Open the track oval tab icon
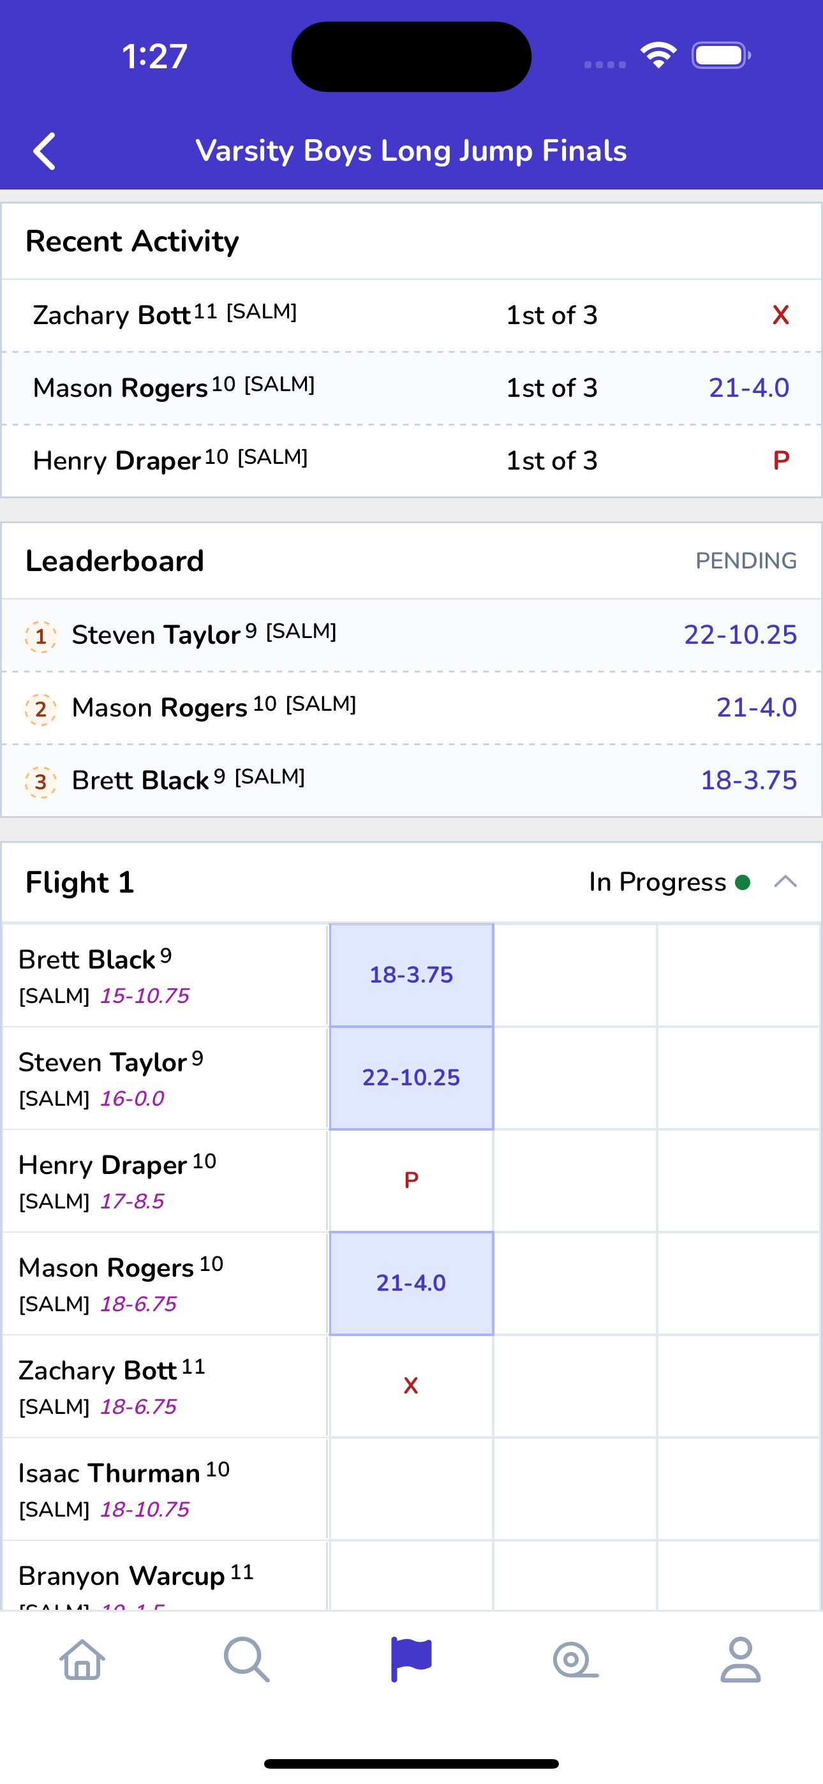Image resolution: width=823 pixels, height=1784 pixels. tap(575, 1660)
